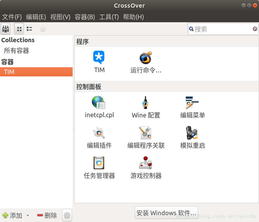Viewport: 259px width, 222px height.
Task: Open the 视图(V) menu
Action: click(x=60, y=17)
